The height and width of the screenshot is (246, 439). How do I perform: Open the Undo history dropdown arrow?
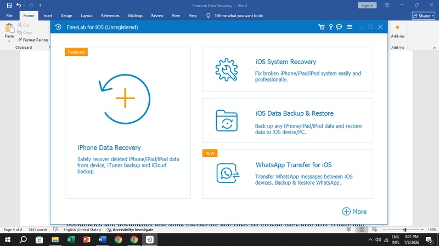coord(24,5)
